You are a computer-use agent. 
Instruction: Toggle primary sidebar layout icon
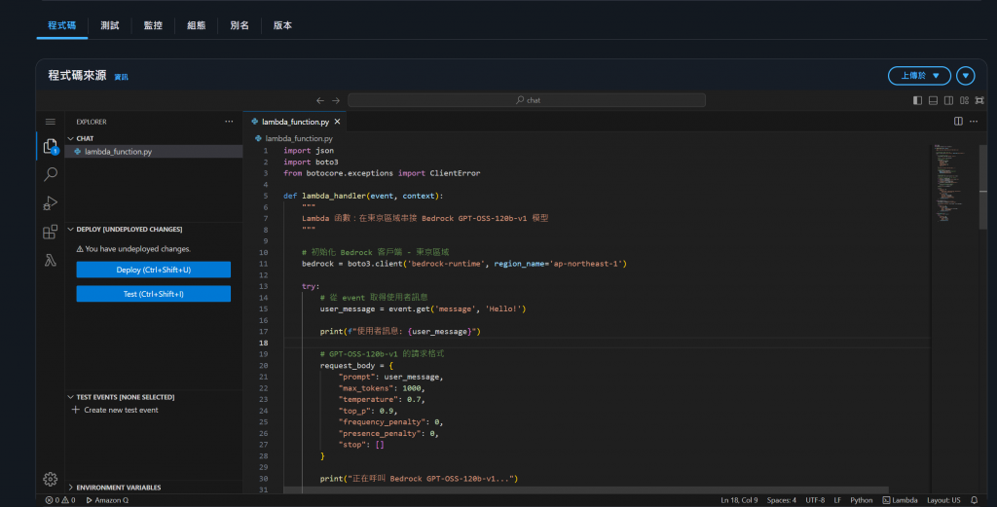(x=917, y=100)
